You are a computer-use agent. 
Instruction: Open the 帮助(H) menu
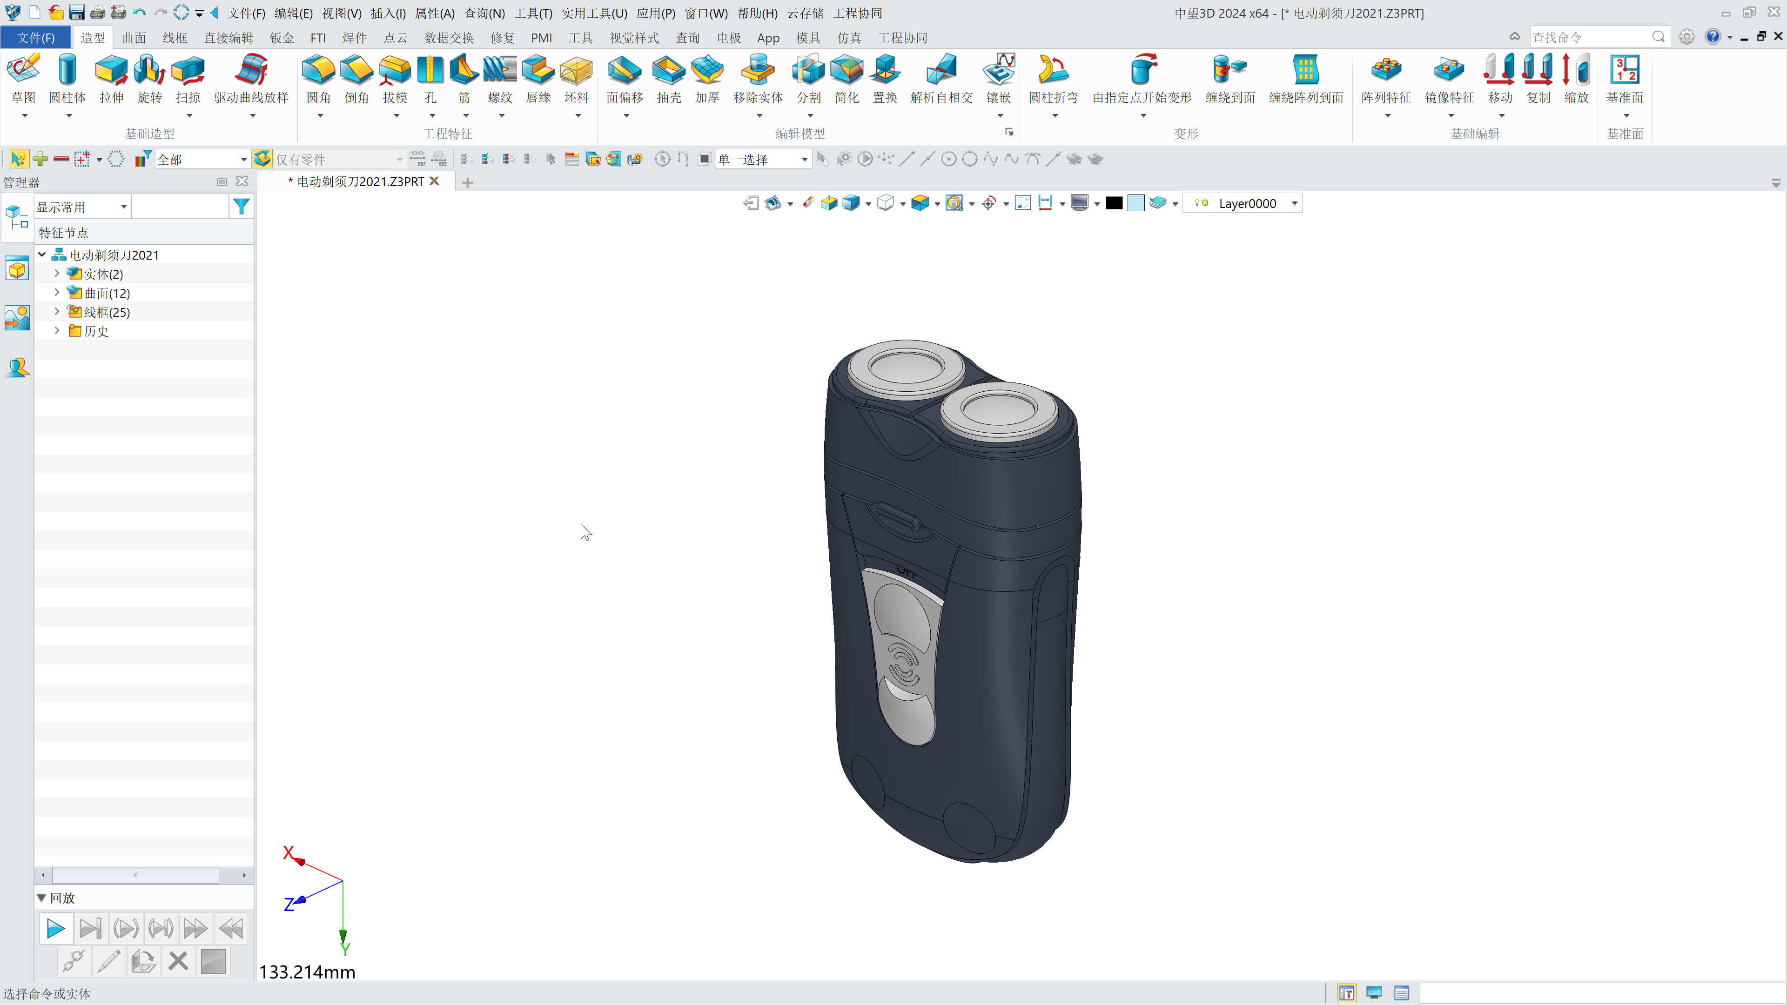pyautogui.click(x=757, y=13)
